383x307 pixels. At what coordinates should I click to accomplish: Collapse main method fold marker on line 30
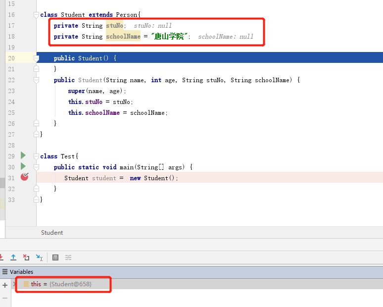click(36, 167)
